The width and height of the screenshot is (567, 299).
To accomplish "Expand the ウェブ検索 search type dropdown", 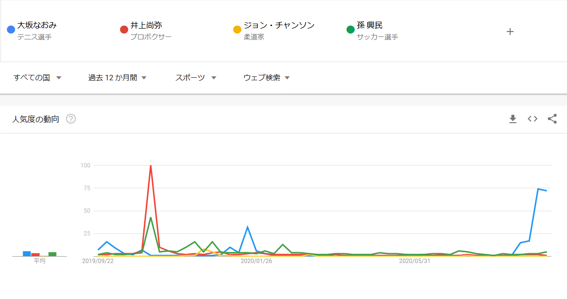I will (x=266, y=78).
